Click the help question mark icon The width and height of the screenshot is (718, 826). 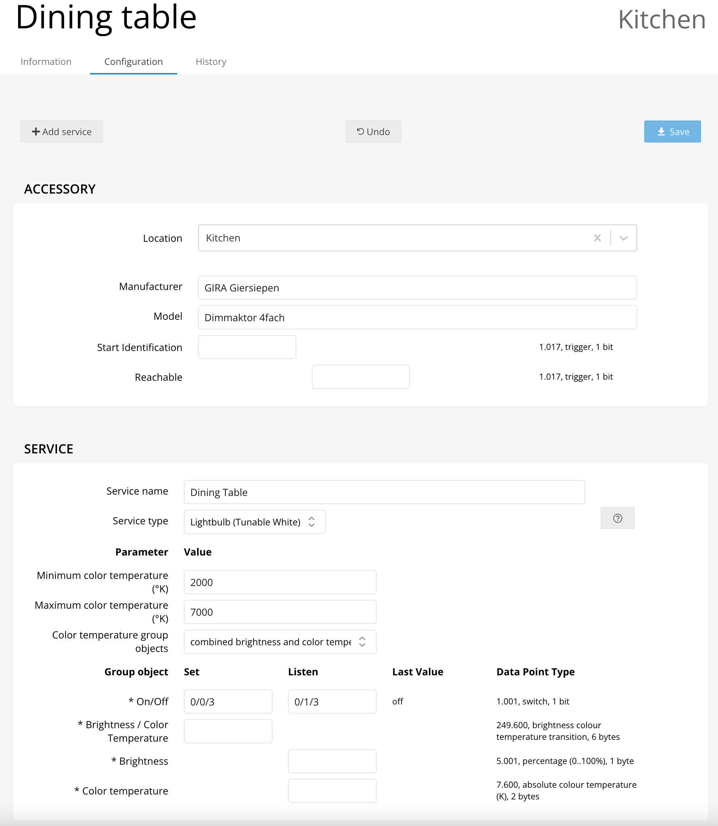[x=617, y=518]
